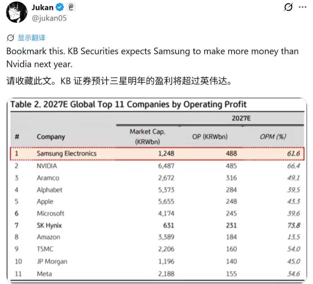Click the Grok icon beside 显示翻译
Screen dimensions: 313x284
pyautogui.click(x=11, y=38)
